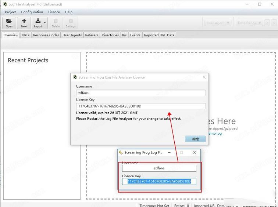Click the frog icon in licence dialog title
The width and height of the screenshot is (278, 207).
[x=75, y=77]
